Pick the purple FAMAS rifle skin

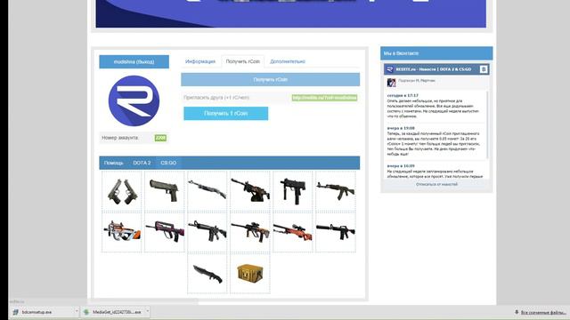coord(164,232)
